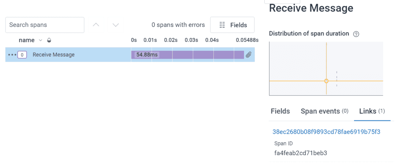This screenshot has width=401, height=165.
Task: Jump to previous span with up arrow
Action: (96, 25)
